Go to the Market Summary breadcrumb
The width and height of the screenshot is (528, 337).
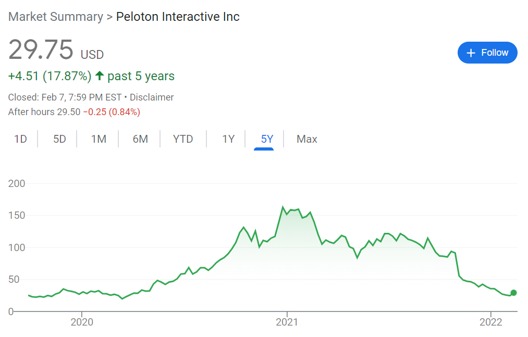coord(56,17)
